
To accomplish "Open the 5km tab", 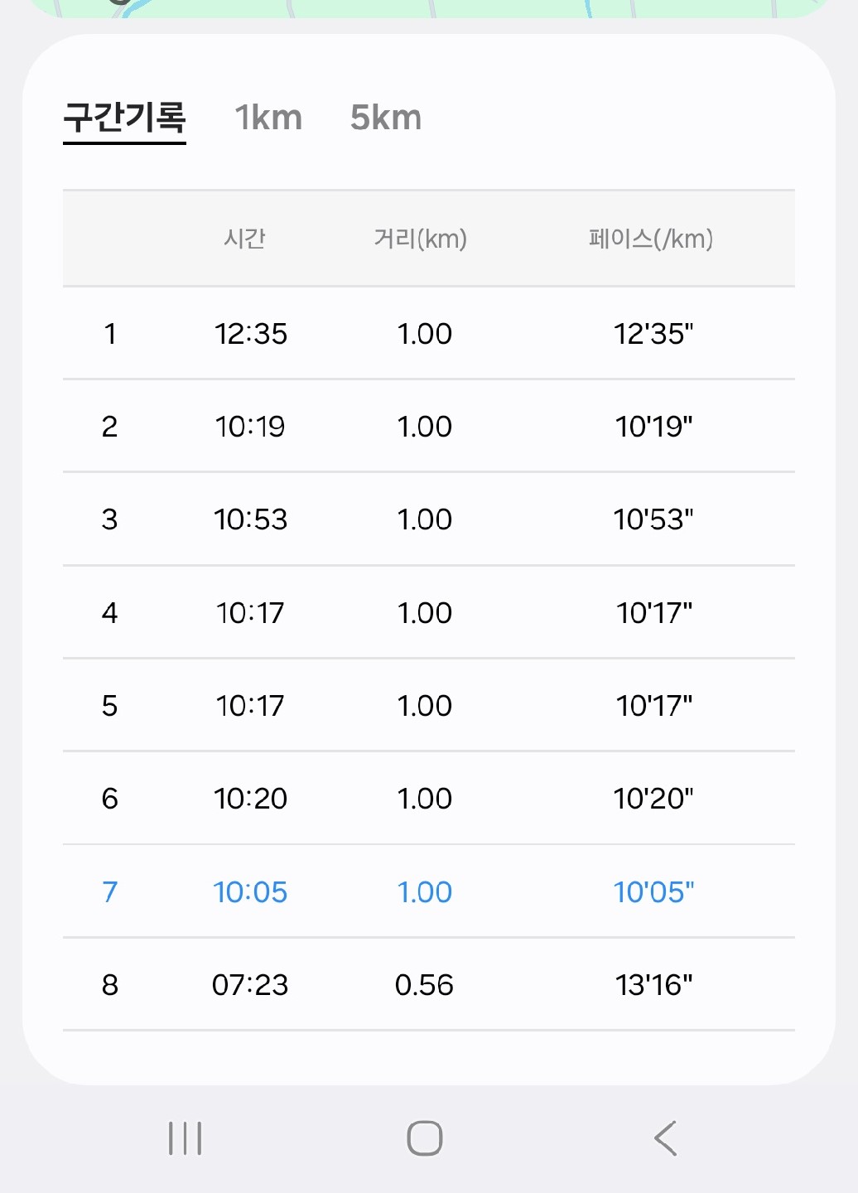I will click(386, 118).
